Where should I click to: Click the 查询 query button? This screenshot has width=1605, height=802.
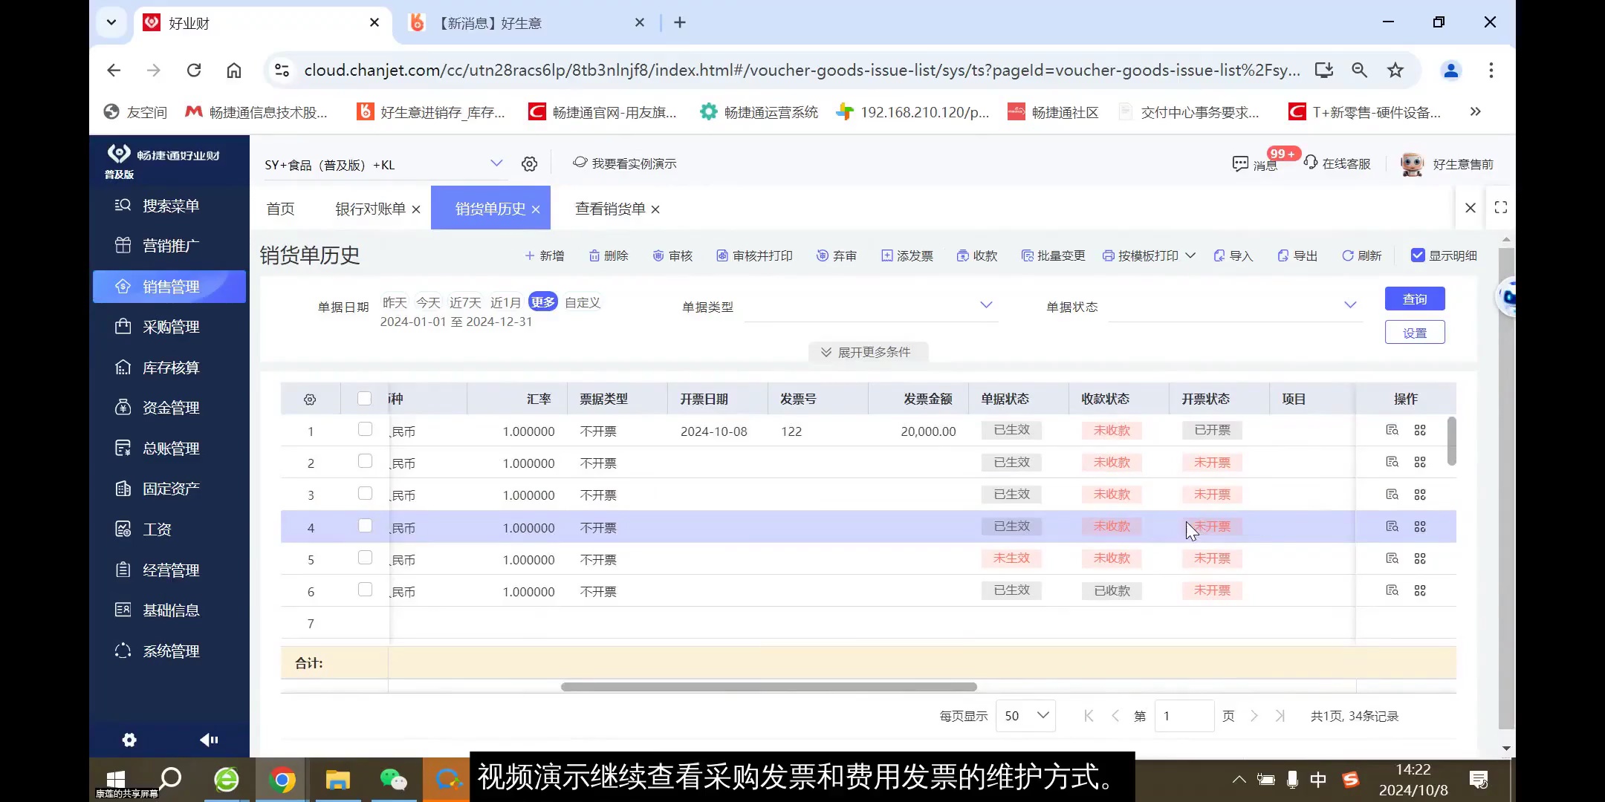click(1414, 298)
